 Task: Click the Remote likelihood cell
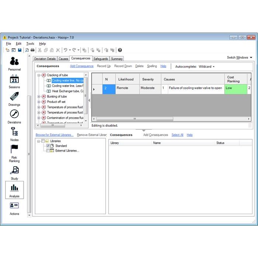(x=128, y=89)
